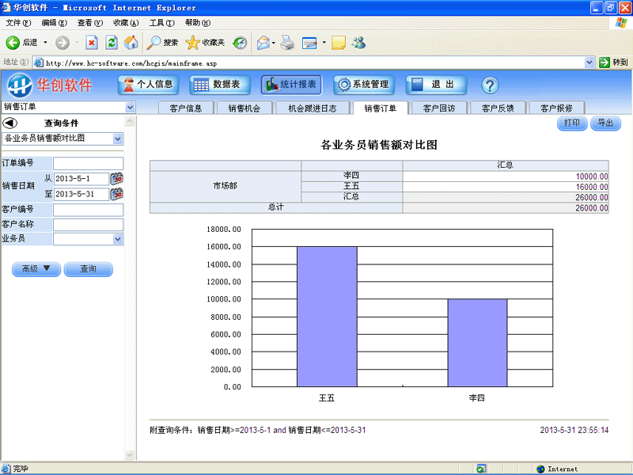Switch to the 客户反馈 tab
Viewport: 633px width, 475px height.
(498, 108)
